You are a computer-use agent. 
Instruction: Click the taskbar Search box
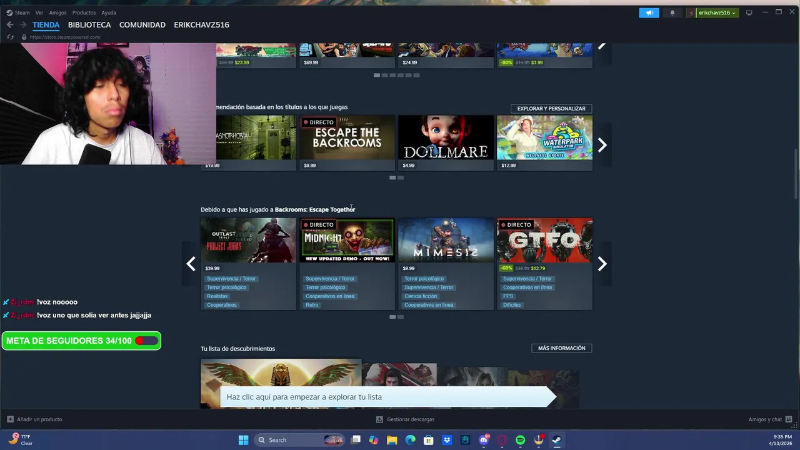tap(300, 440)
